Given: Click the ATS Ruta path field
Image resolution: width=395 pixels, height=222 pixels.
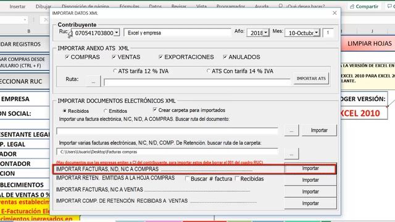Looking at the screenshot, I should pos(197,82).
